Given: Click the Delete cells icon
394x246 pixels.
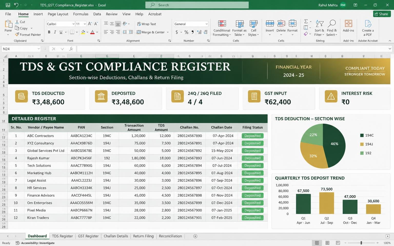Looking at the screenshot, I should [281, 24].
